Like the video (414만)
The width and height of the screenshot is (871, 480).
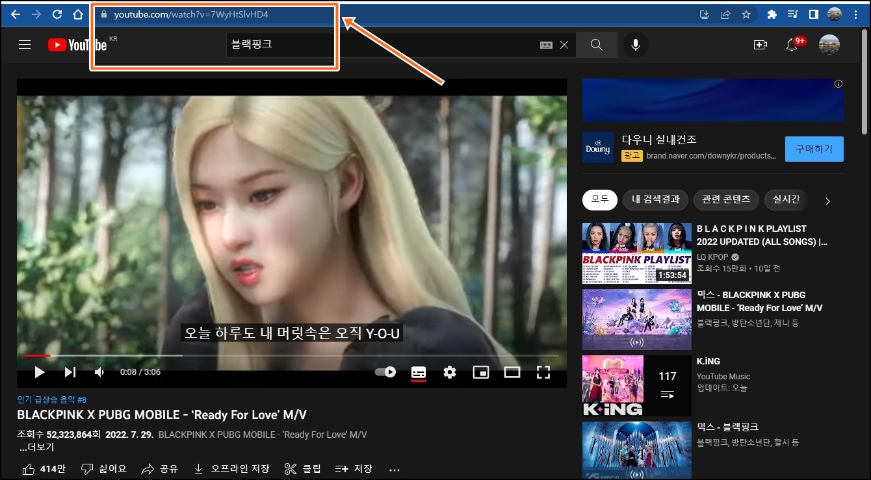click(x=44, y=469)
